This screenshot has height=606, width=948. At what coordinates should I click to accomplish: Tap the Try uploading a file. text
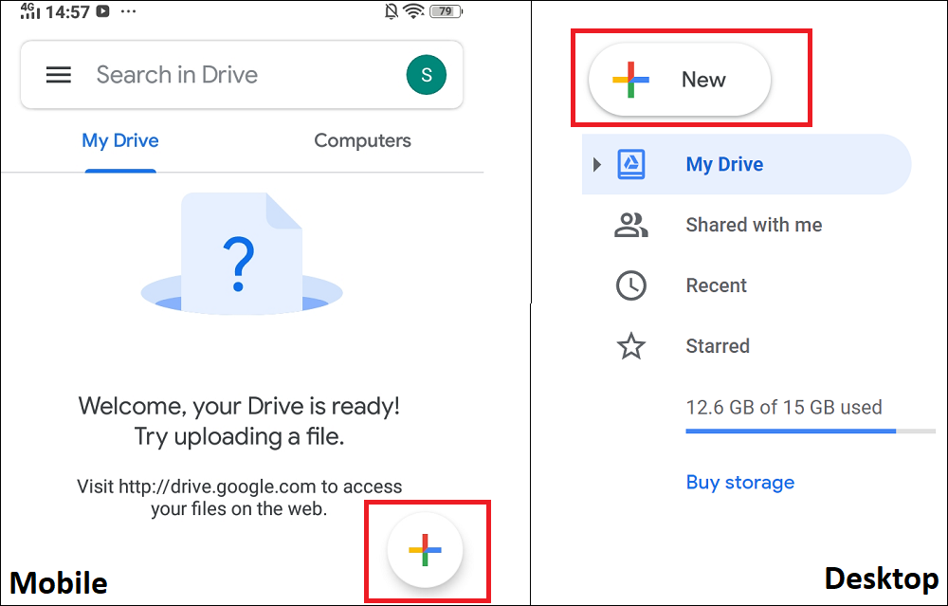[239, 436]
